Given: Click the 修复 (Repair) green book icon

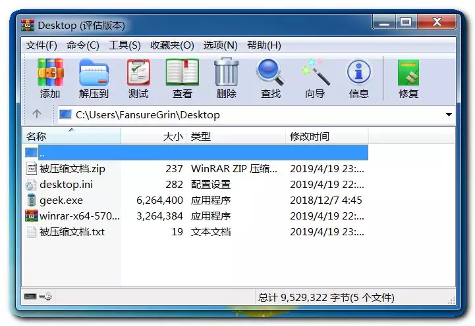Looking at the screenshot, I should 408,73.
